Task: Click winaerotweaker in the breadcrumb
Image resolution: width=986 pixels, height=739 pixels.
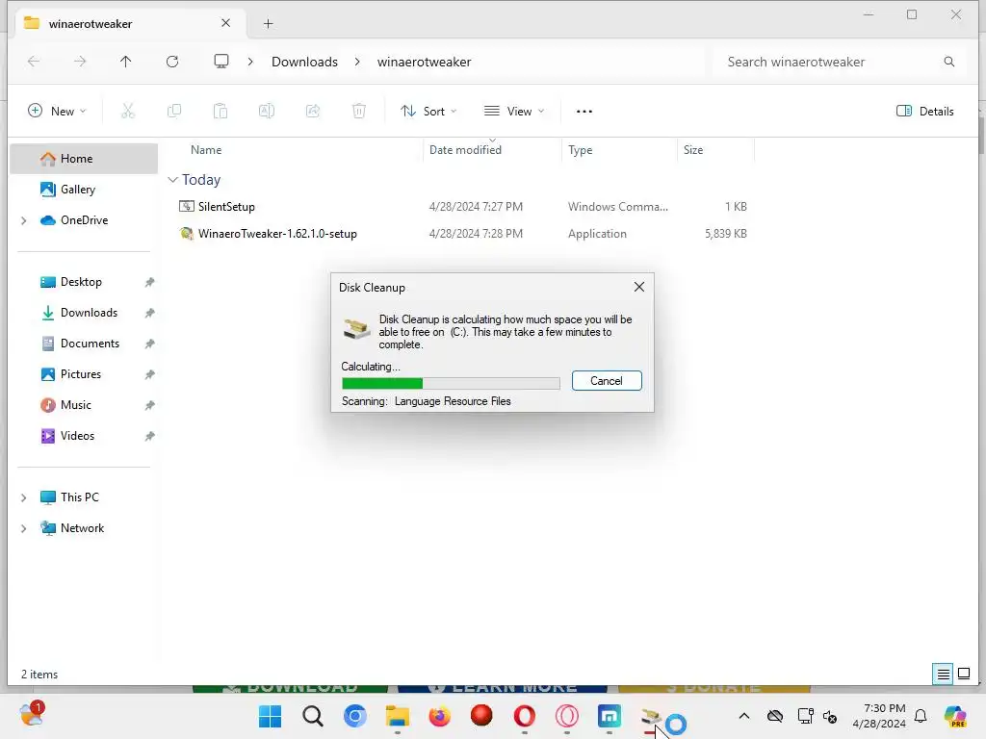Action: click(424, 62)
